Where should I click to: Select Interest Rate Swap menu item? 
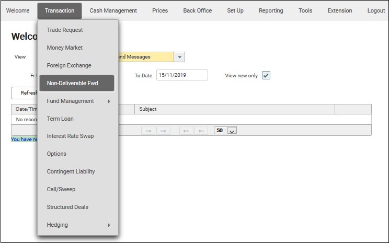coord(71,136)
